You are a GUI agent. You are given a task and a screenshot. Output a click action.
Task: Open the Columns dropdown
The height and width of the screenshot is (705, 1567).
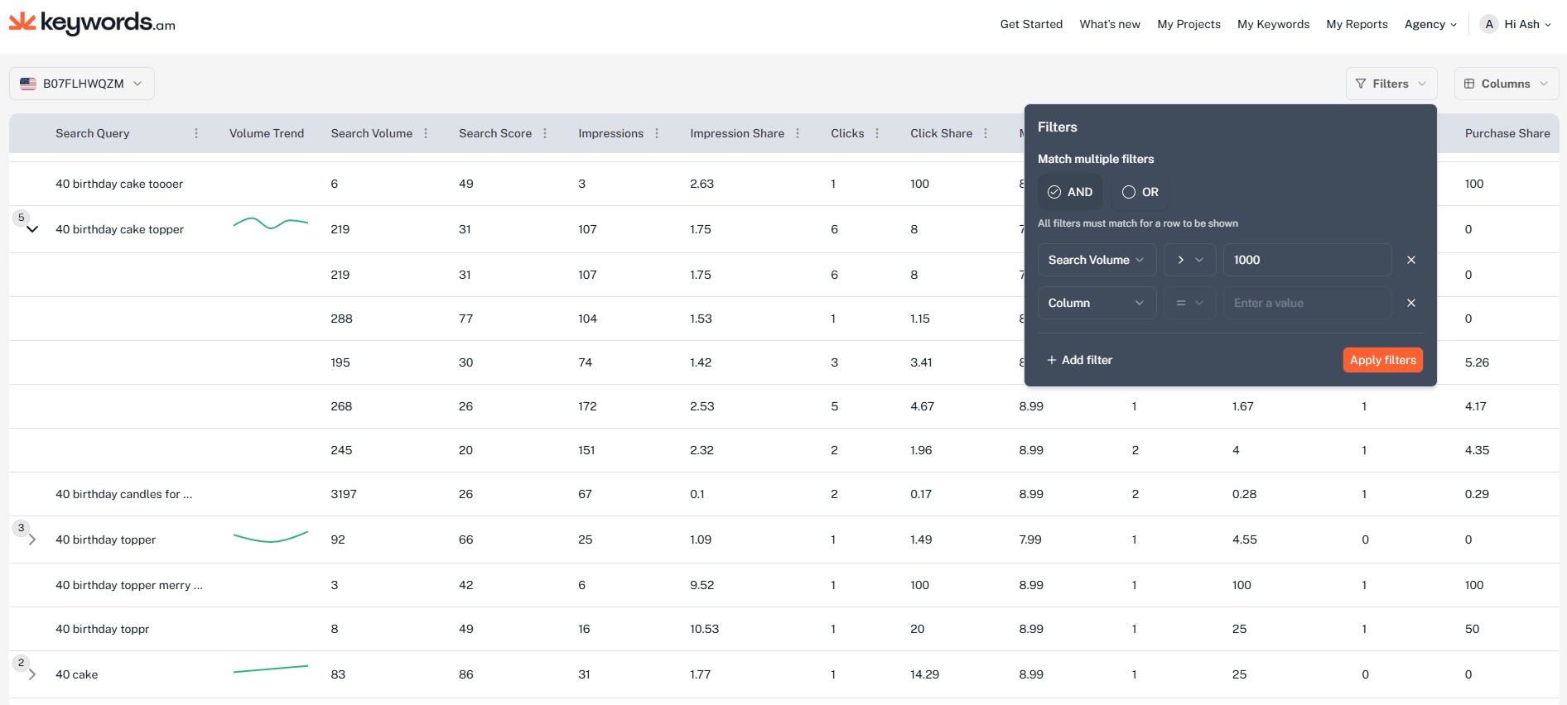(1507, 84)
